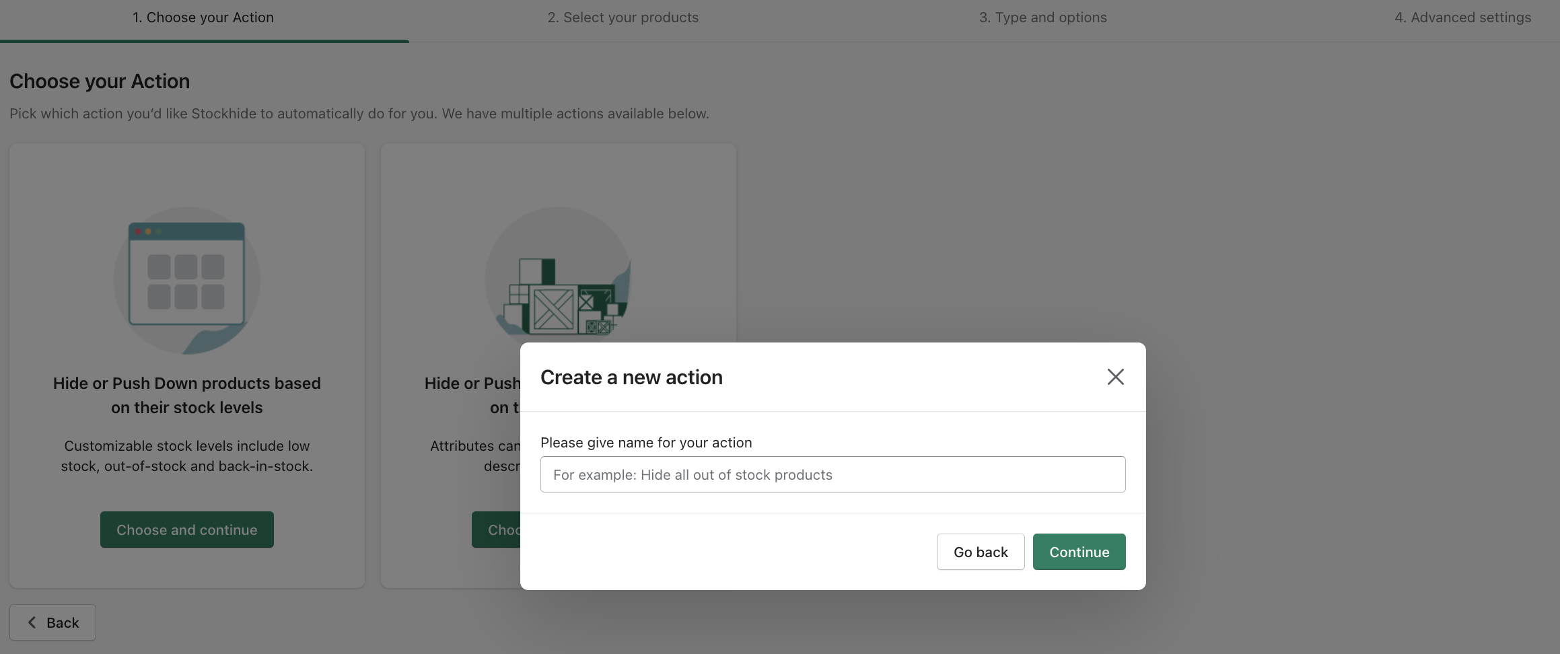Click the Go back button in dialog
This screenshot has height=654, width=1560.
point(980,552)
